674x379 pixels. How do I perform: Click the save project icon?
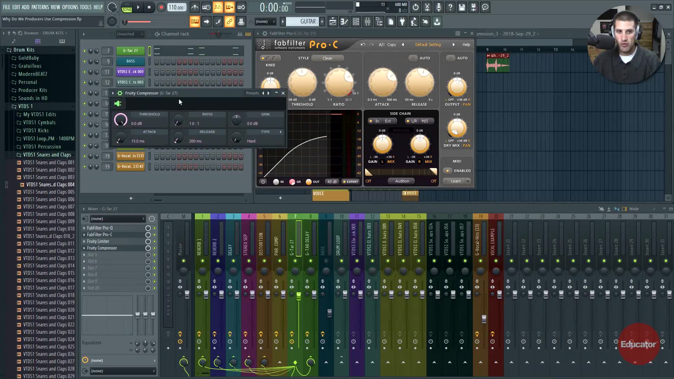pyautogui.click(x=462, y=7)
